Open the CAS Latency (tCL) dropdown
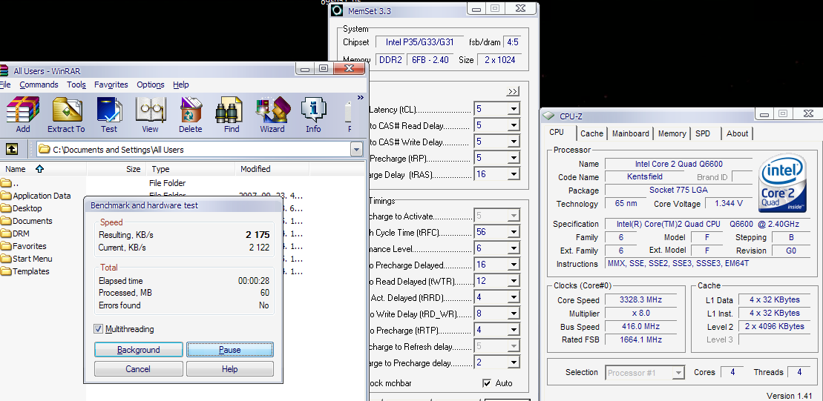 [x=513, y=110]
